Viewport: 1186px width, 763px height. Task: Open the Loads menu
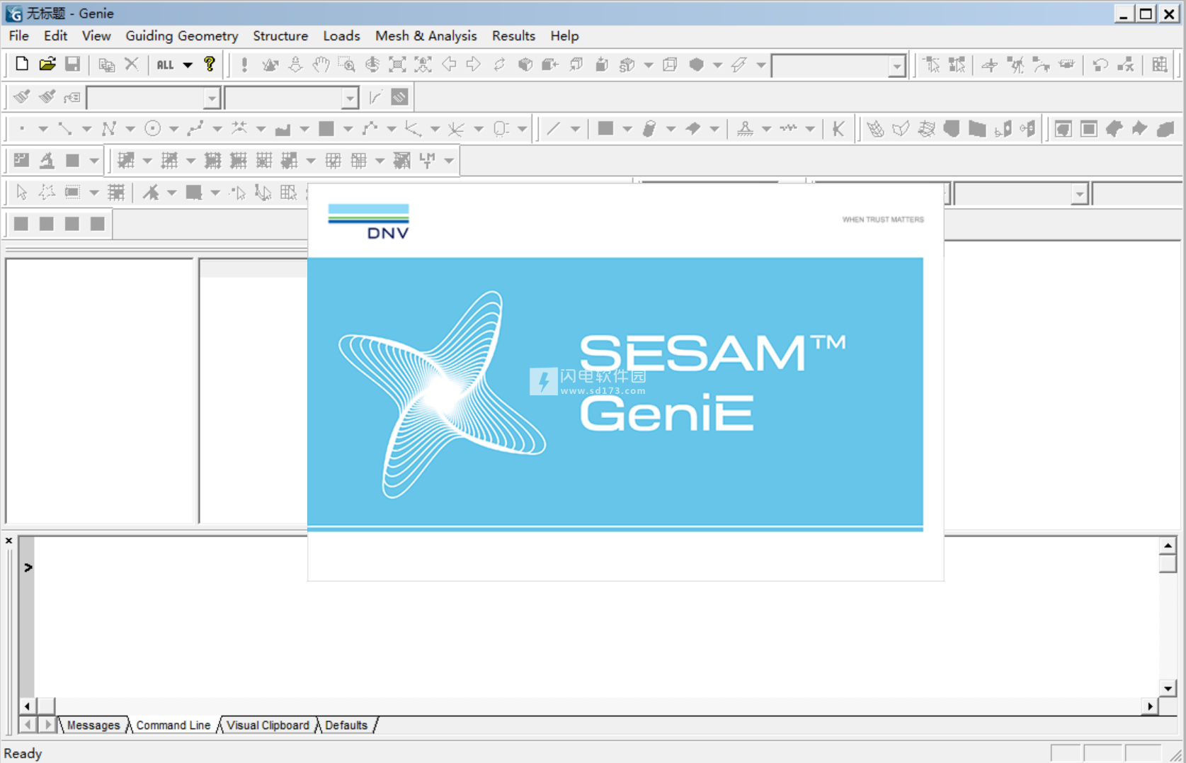pyautogui.click(x=341, y=35)
